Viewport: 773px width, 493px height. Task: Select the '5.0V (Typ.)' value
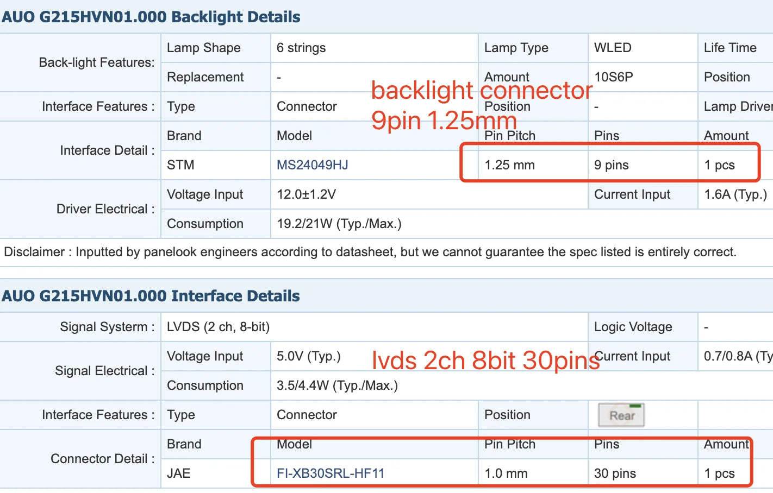pos(309,356)
